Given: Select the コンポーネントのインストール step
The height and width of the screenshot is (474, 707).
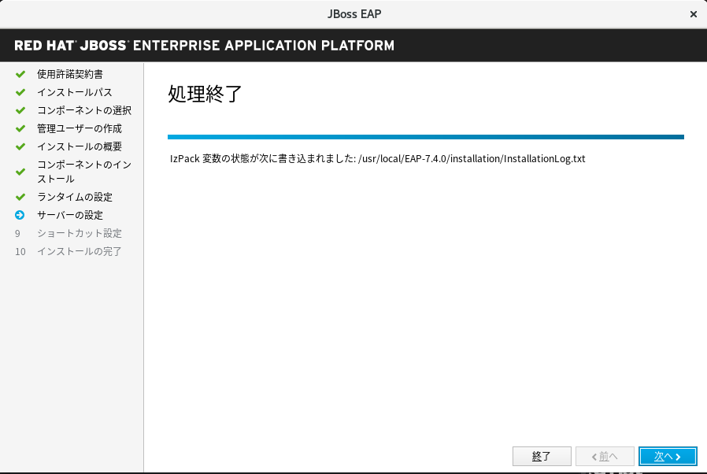Looking at the screenshot, I should point(84,172).
